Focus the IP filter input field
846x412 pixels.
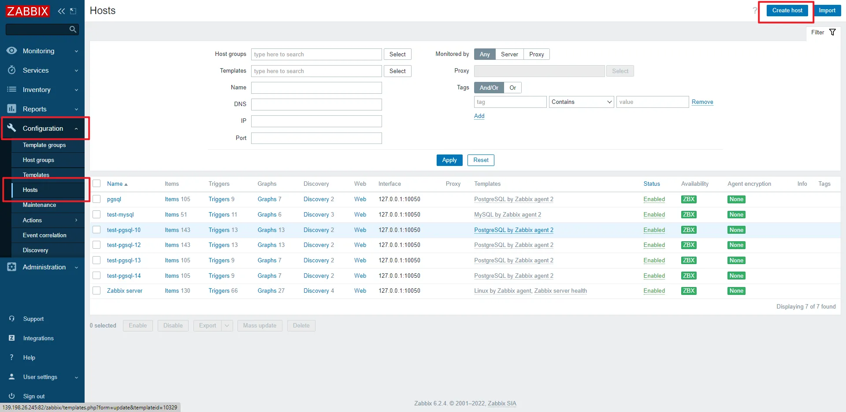click(x=316, y=121)
